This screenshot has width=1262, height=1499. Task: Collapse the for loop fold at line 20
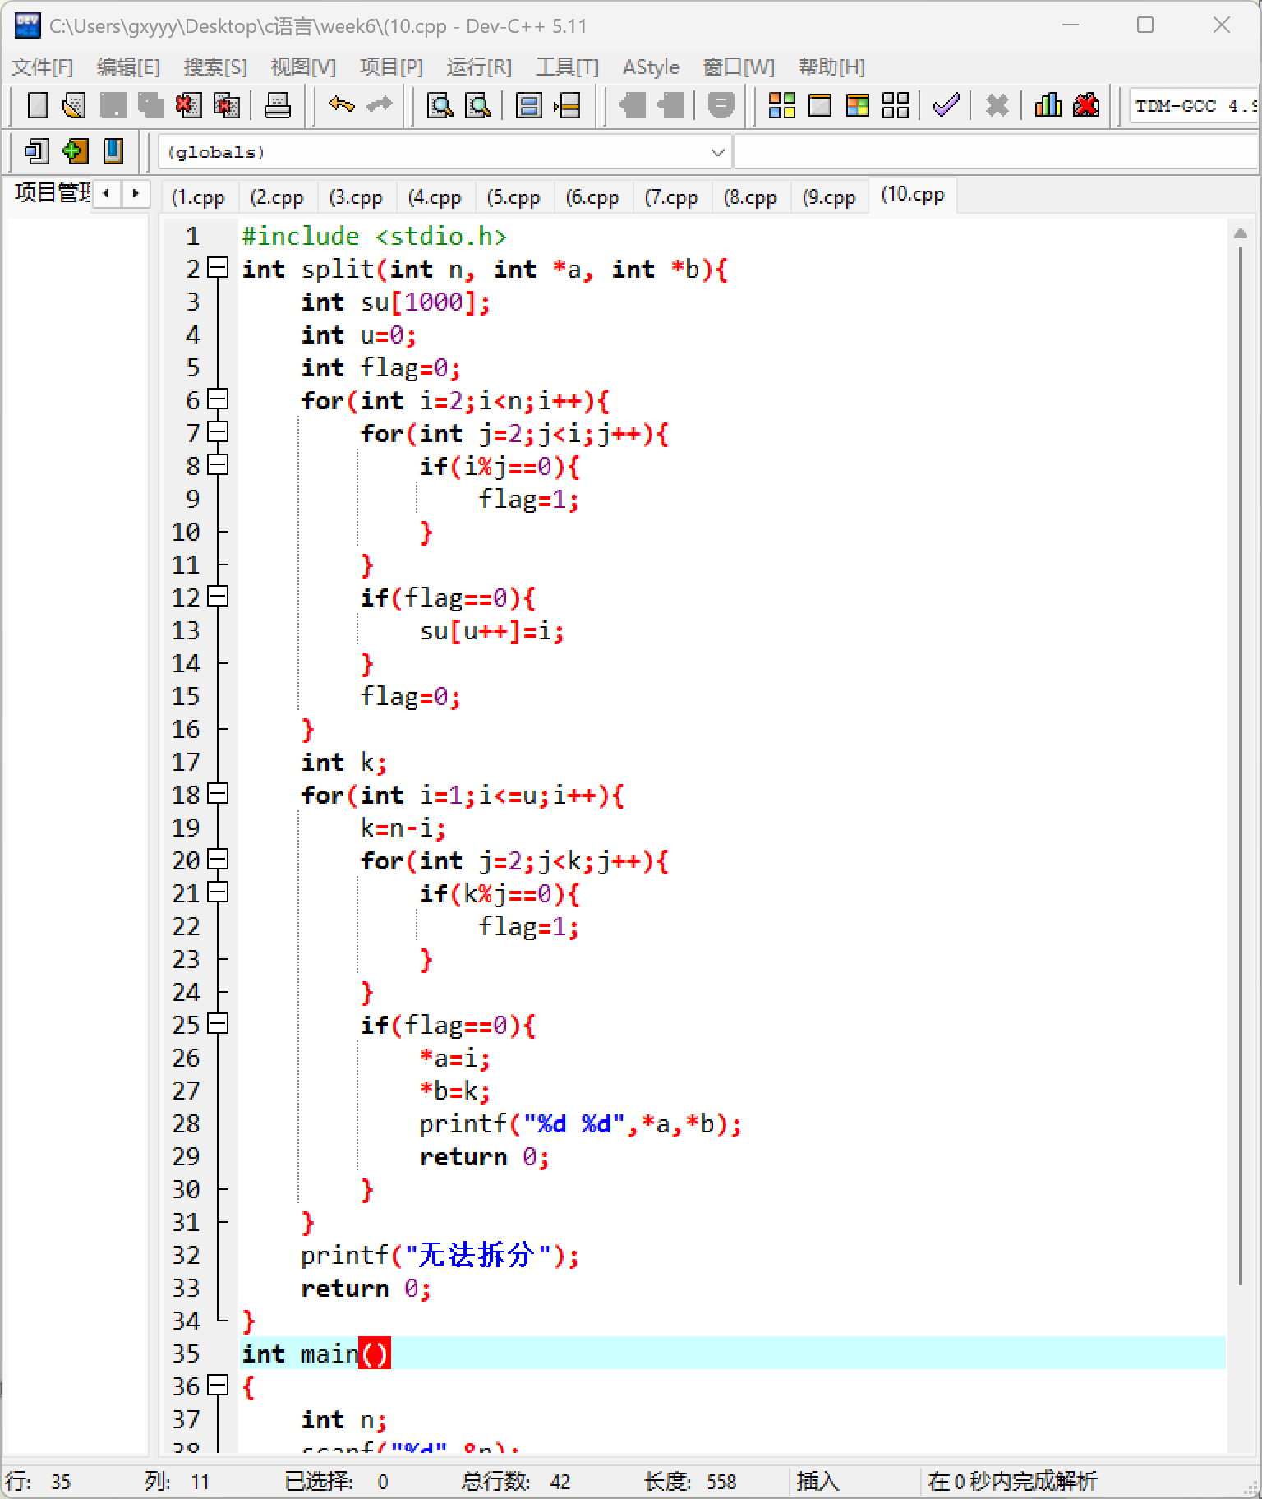tap(218, 860)
